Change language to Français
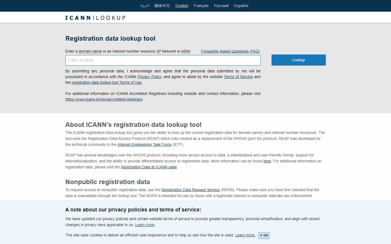The height and width of the screenshot is (244, 391). (x=201, y=6)
